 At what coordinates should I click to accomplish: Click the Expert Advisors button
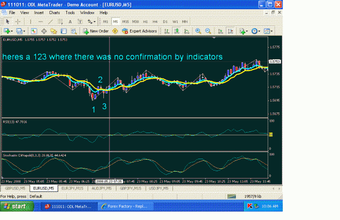pos(139,31)
